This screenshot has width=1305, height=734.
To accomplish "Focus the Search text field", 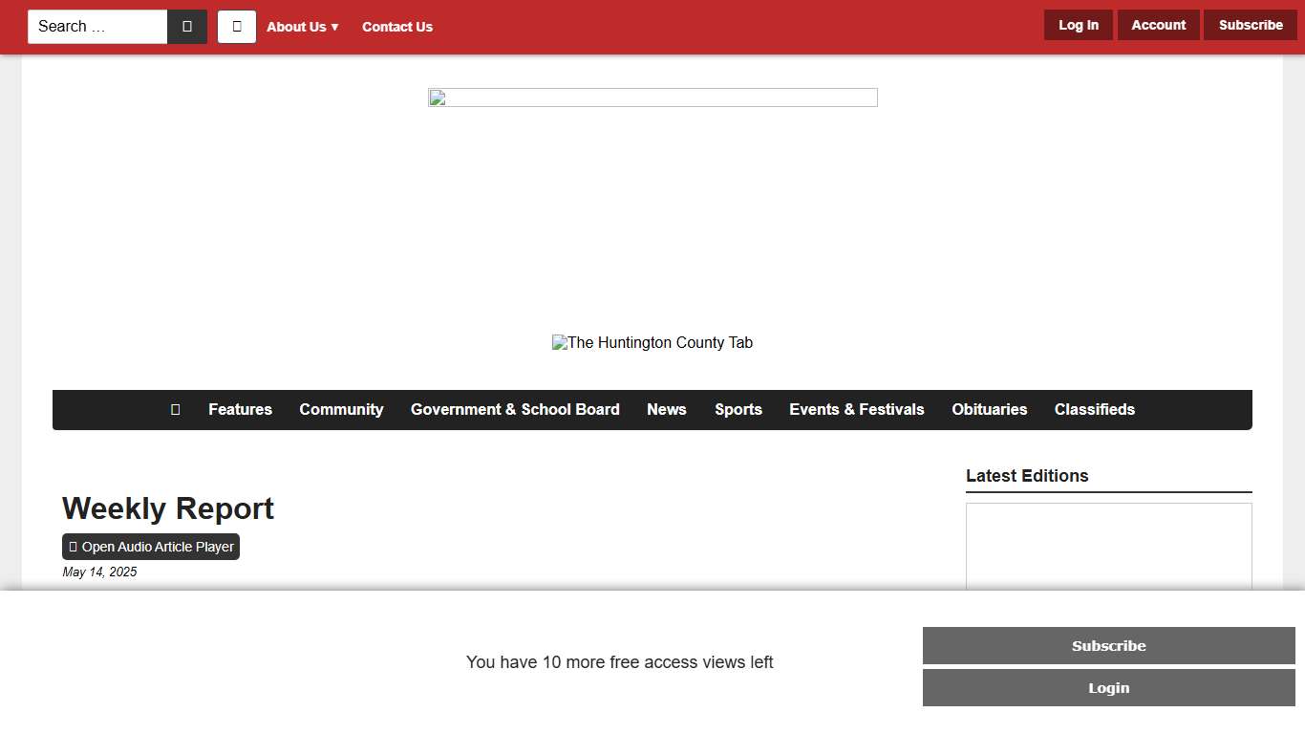I will coord(97,27).
